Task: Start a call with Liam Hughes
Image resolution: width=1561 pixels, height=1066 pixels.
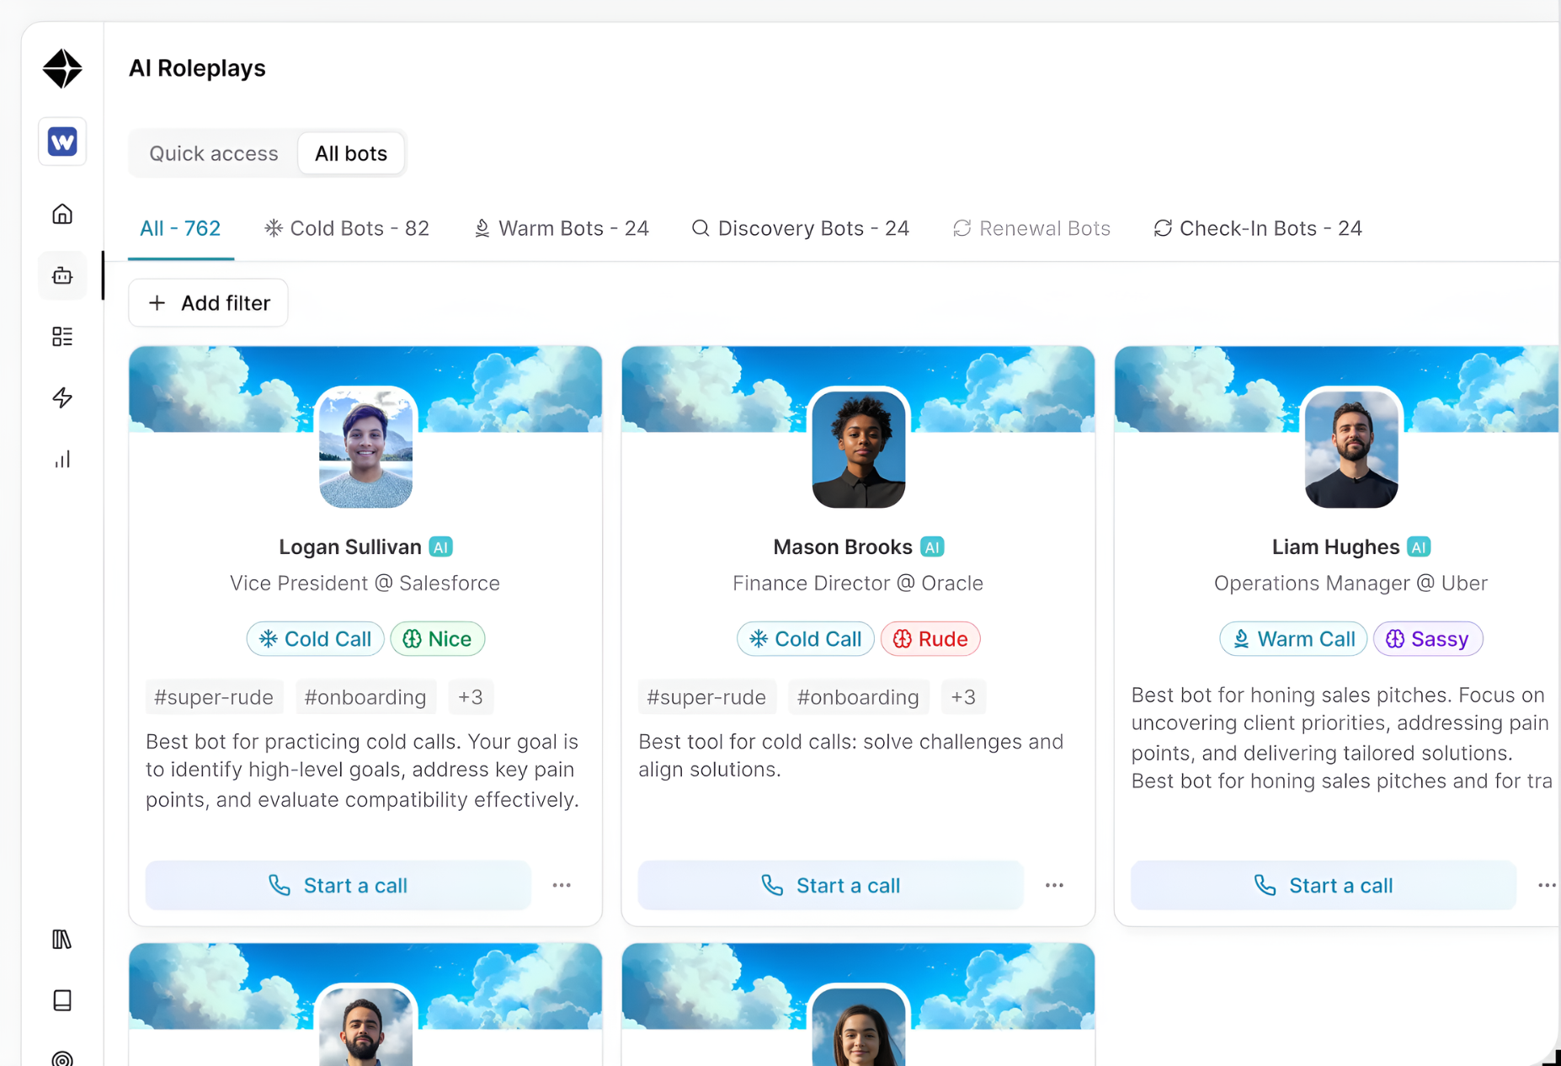Action: coord(1323,885)
